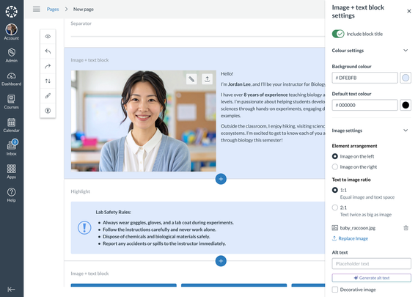418x297 pixels.
Task: Collapse the Image settings section
Action: [406, 131]
